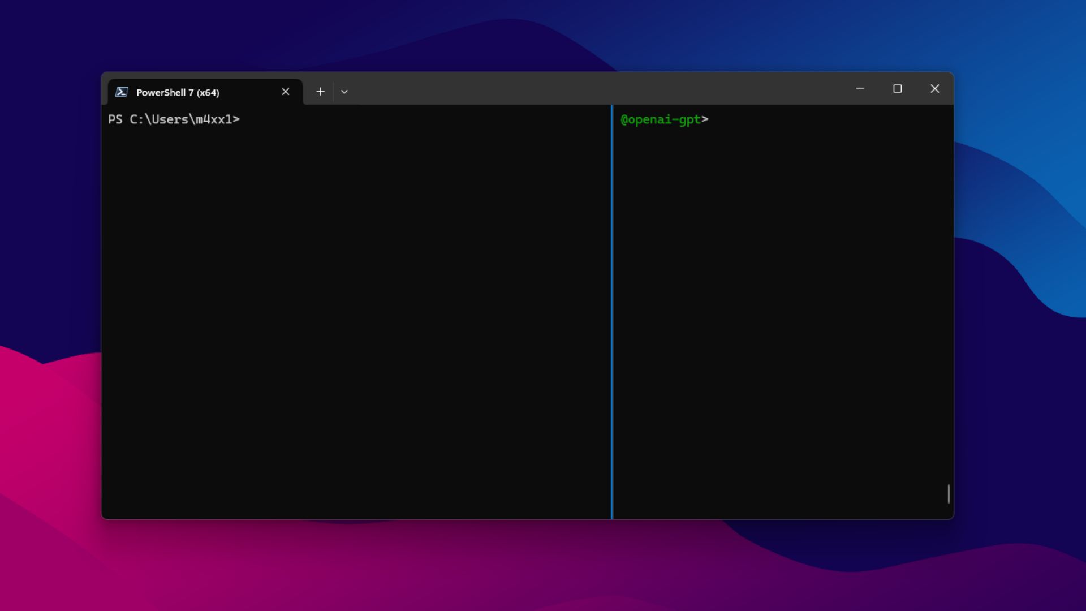Maximize the terminal window
The image size is (1086, 611).
[x=898, y=89]
